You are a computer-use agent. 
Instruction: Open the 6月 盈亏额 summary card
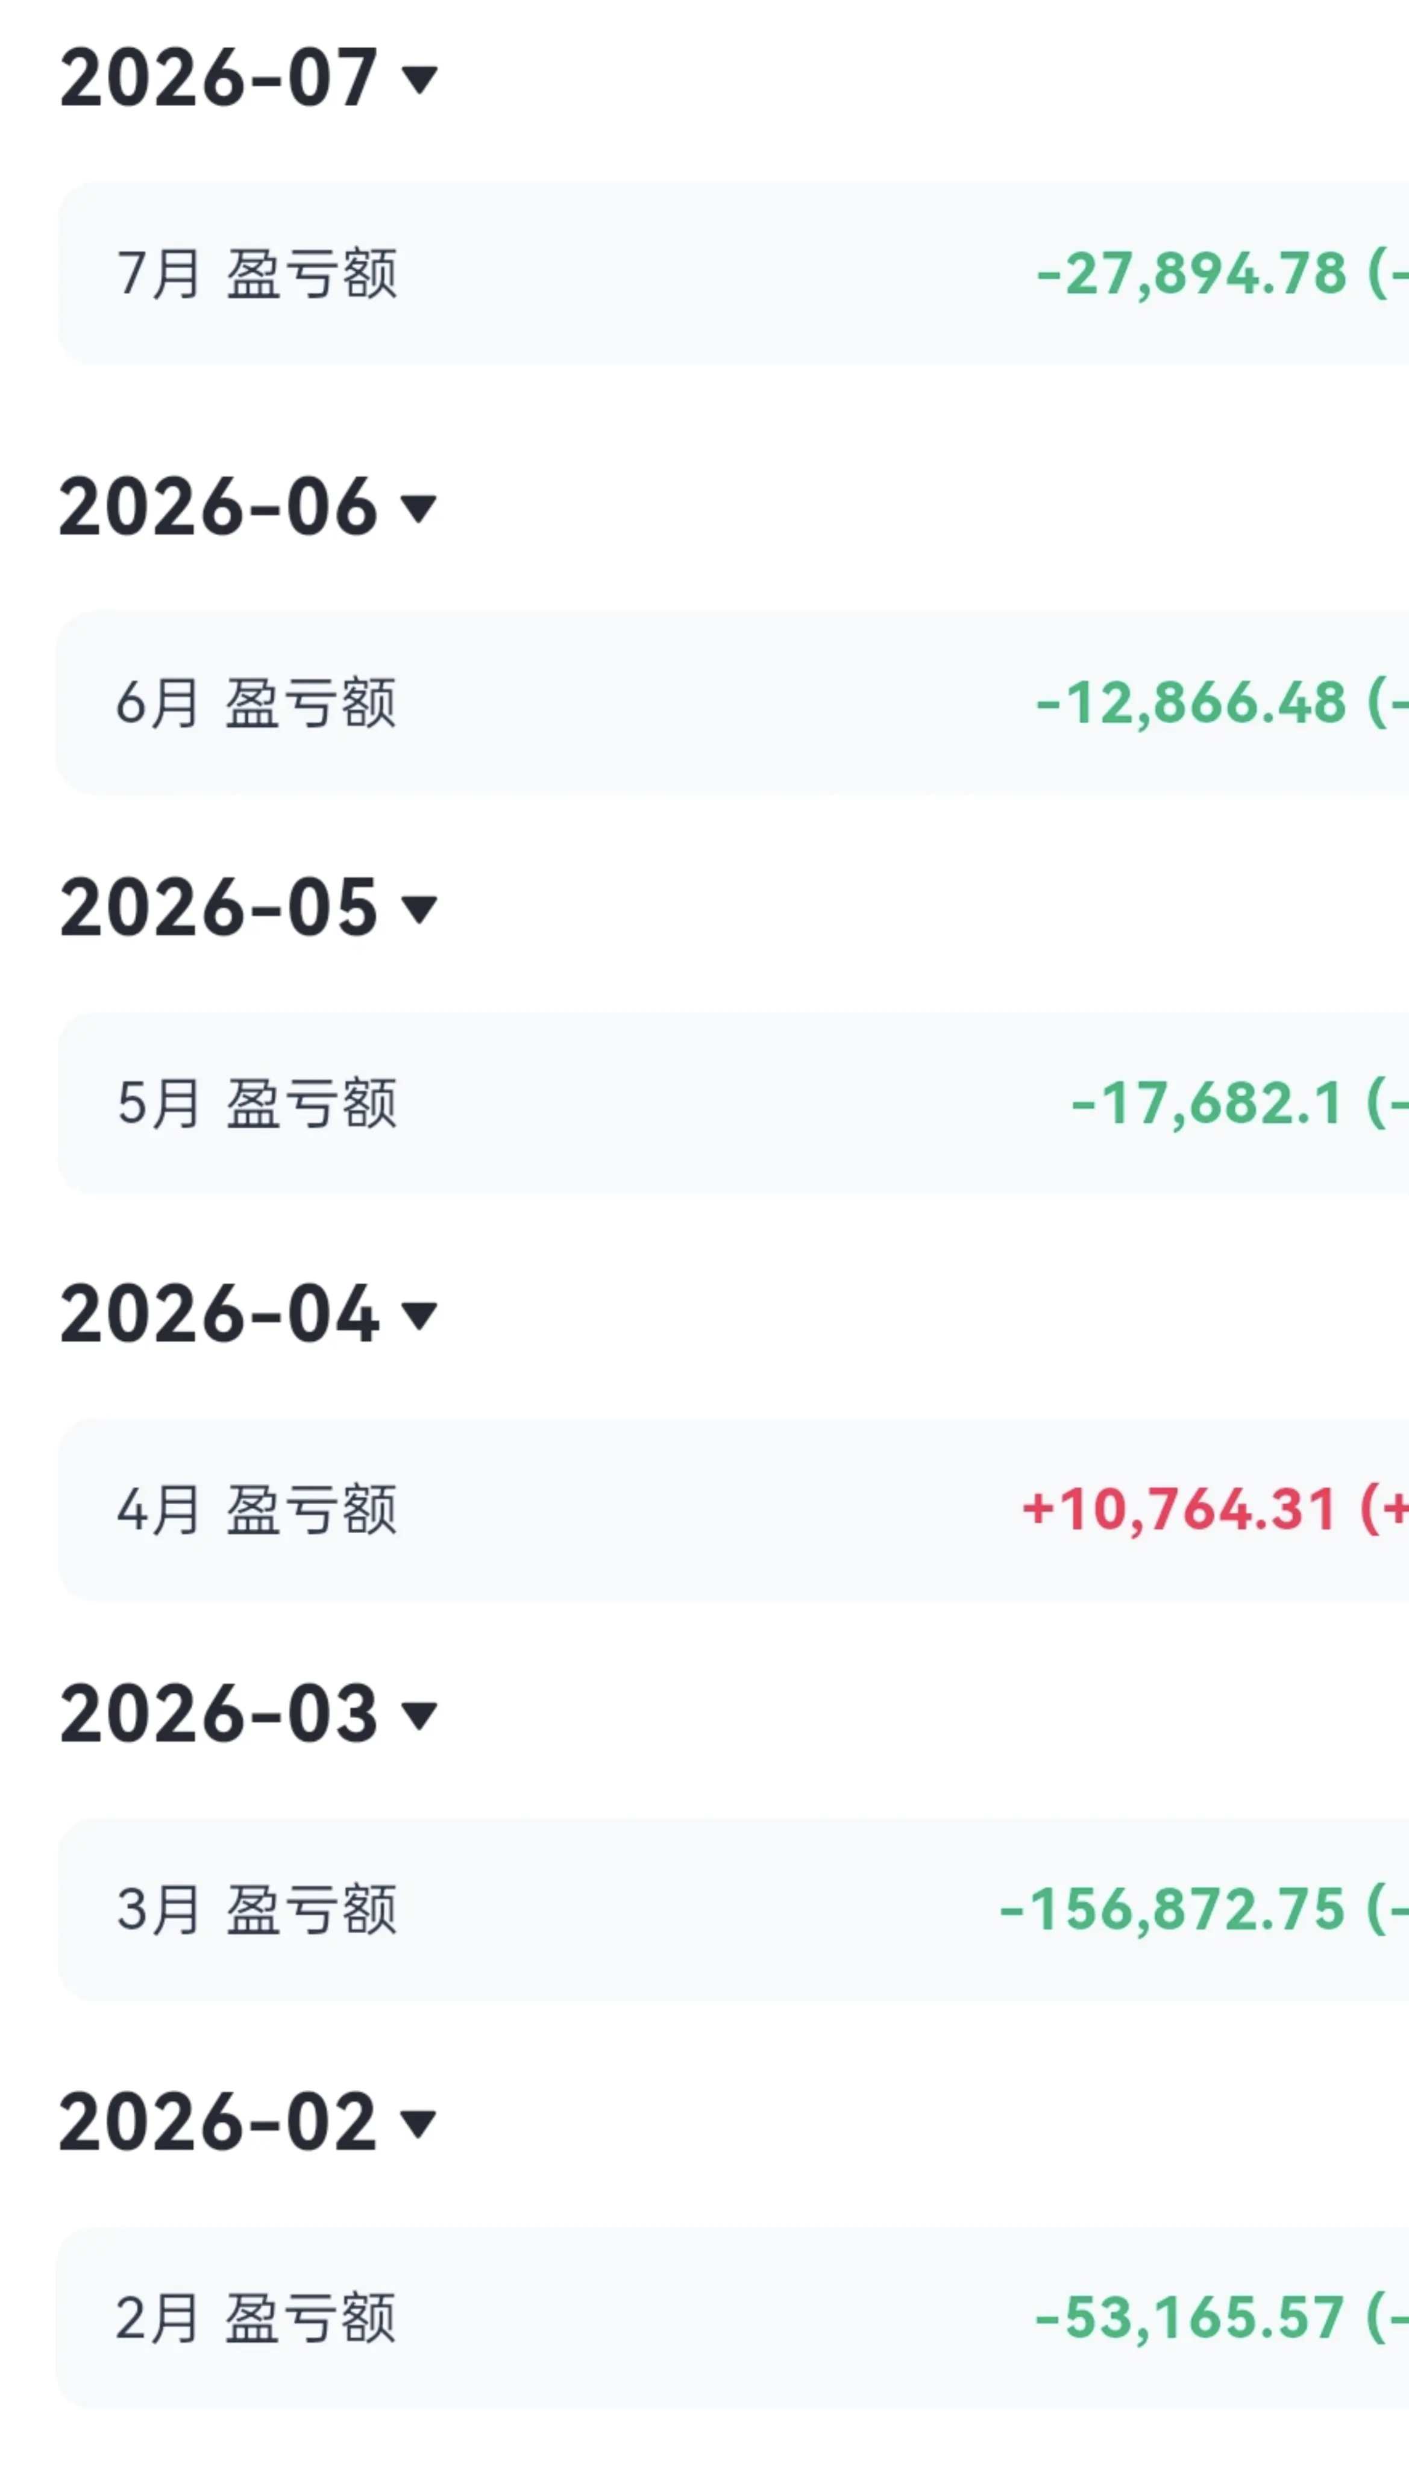pos(733,702)
